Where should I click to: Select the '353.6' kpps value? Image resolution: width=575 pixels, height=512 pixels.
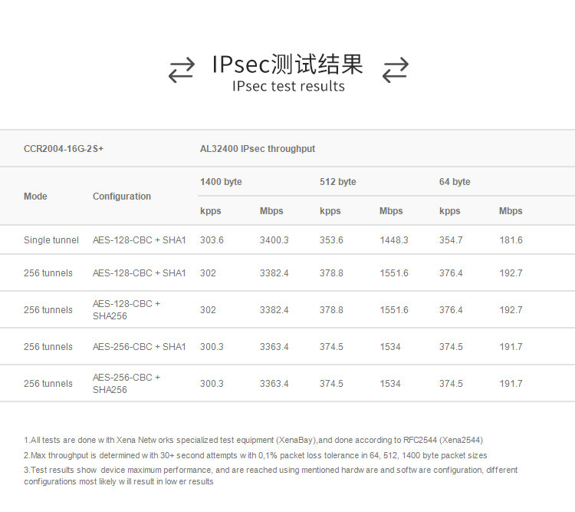[331, 240]
